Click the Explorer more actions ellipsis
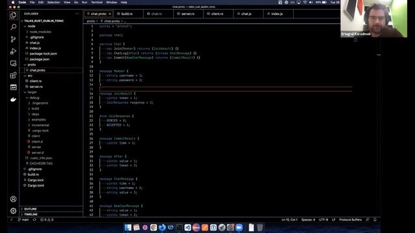The width and height of the screenshot is (415, 233). coord(77,14)
